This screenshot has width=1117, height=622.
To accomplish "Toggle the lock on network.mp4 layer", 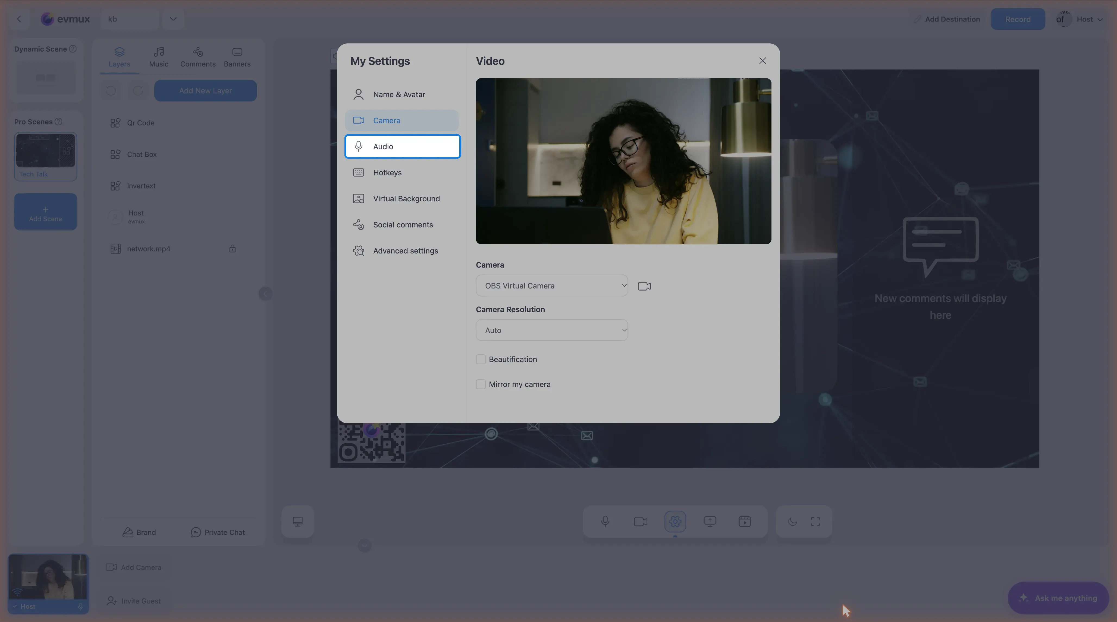I will (x=233, y=249).
